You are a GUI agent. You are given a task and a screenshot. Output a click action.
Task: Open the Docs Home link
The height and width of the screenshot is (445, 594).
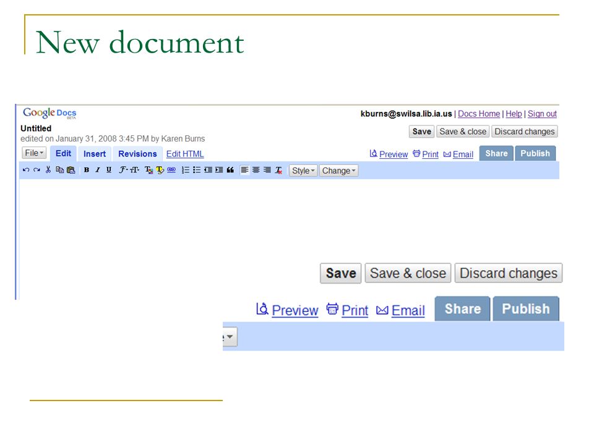[479, 114]
